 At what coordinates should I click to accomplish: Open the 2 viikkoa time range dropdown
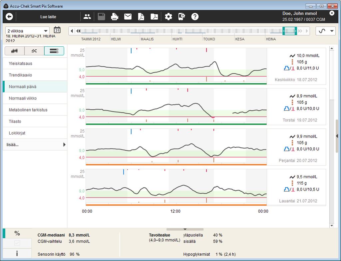(x=27, y=31)
